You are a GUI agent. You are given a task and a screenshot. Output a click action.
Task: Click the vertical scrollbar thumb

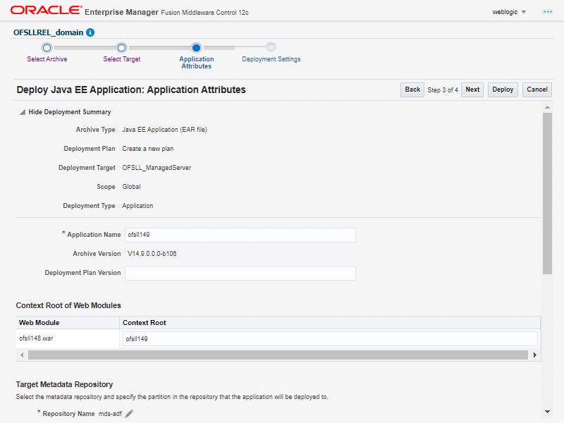(x=547, y=193)
